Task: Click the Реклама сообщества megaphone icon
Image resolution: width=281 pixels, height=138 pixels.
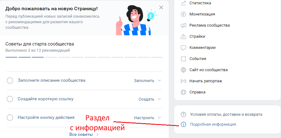Action: [x=183, y=25]
